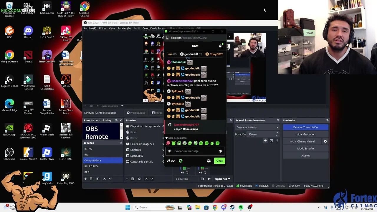Click Detener Transmisión button
This screenshot has width=377, height=212.
[305, 127]
